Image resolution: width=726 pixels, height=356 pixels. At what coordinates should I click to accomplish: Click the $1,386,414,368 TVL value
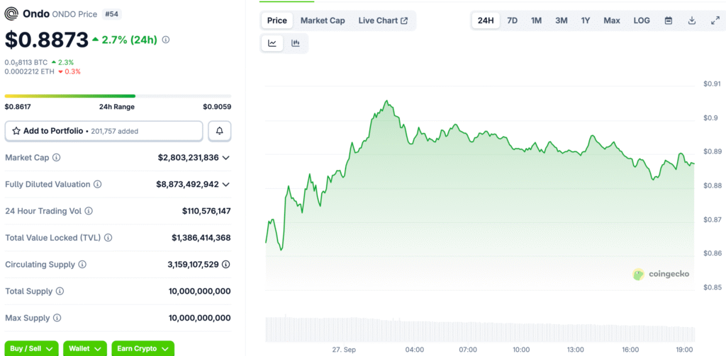click(x=201, y=238)
